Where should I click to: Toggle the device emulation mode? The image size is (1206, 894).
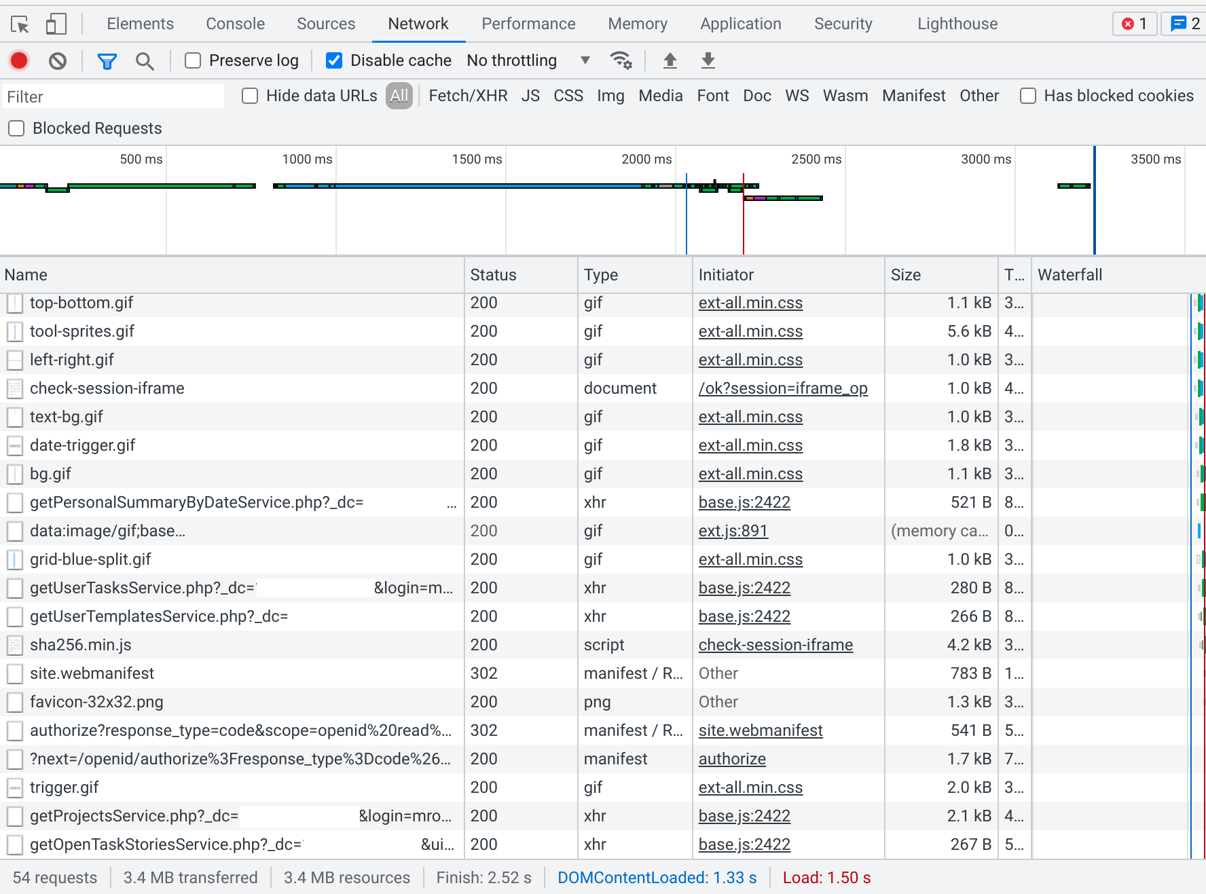(x=56, y=23)
